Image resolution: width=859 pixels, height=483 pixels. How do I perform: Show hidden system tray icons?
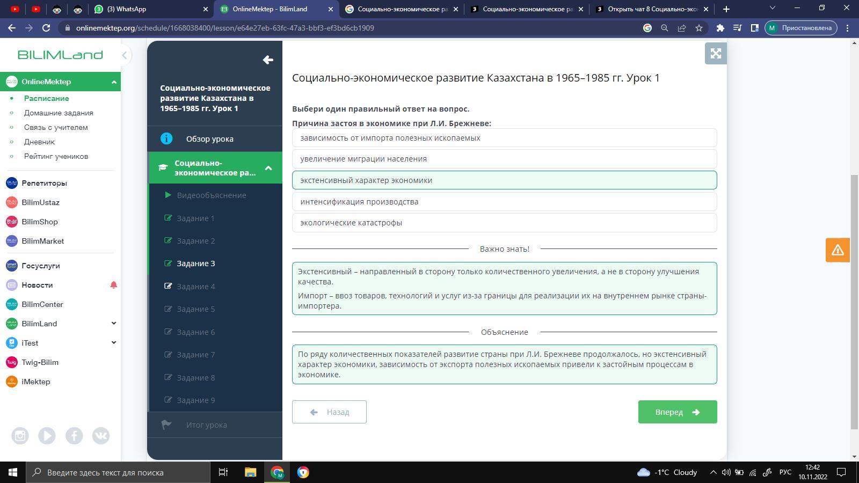click(713, 472)
